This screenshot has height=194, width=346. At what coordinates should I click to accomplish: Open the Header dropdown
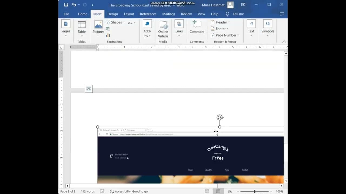click(220, 22)
